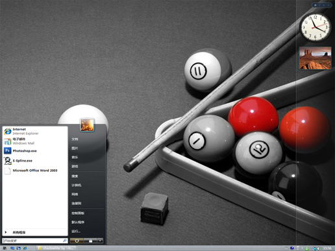Click the sidebar previous gadgets arrow

pyautogui.click(x=324, y=5)
